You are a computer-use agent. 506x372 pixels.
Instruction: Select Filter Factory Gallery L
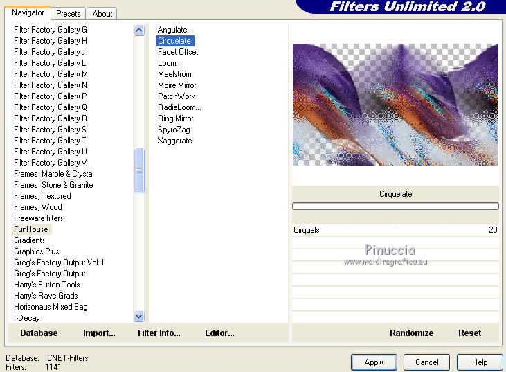point(50,63)
